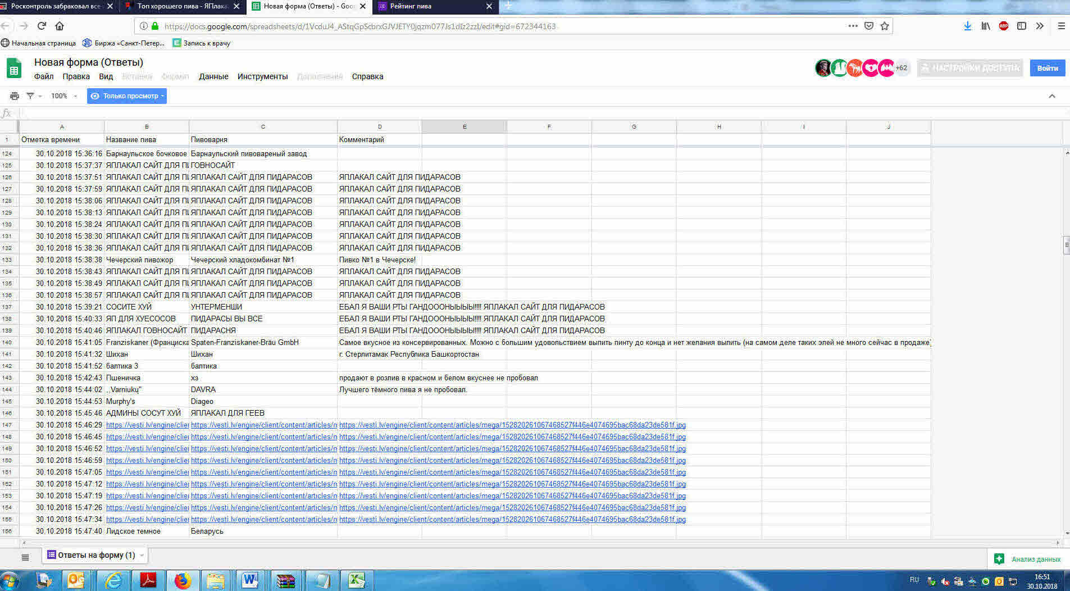Toggle the Firefox sidebar

[x=1022, y=26]
